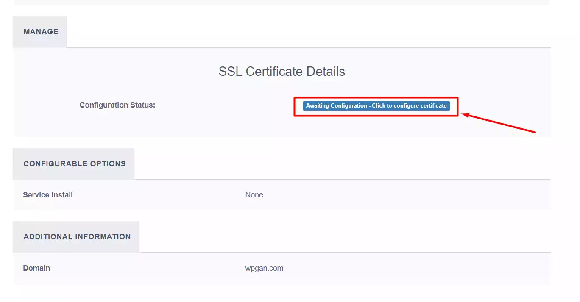The width and height of the screenshot is (580, 302).
Task: Open the MANAGE tab
Action: [x=40, y=32]
